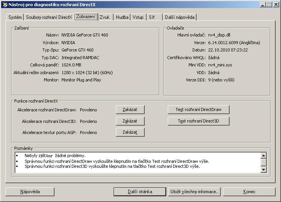Switch to the Systém tab
Image resolution: width=281 pixels, height=202 pixels.
(15, 17)
